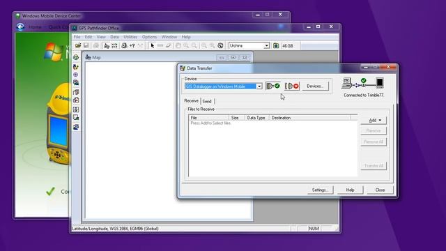Click the Export sidebar utility icon
Viewport: 446px width, 251px height.
click(x=76, y=100)
